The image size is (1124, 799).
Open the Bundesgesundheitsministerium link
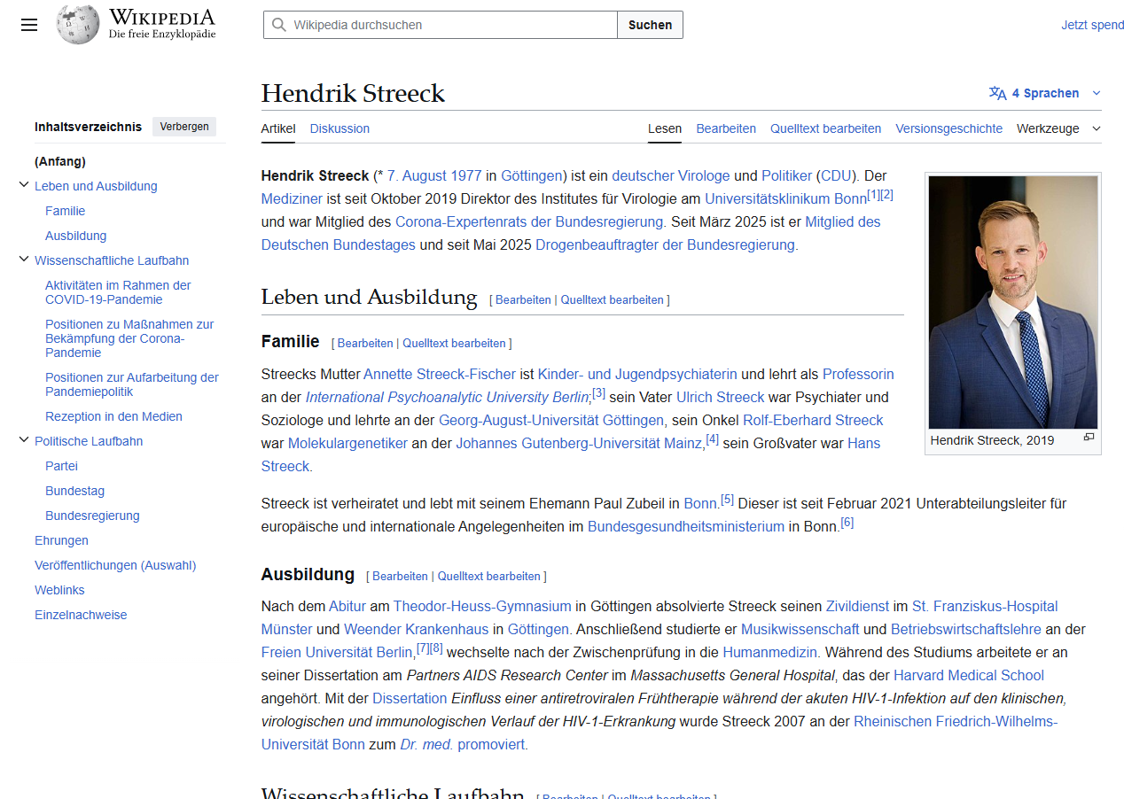(686, 526)
